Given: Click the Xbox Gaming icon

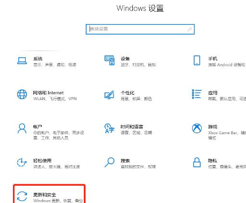Looking at the screenshot, I should click(x=197, y=128).
